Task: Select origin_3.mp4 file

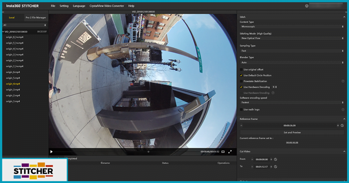Action: click(13, 90)
